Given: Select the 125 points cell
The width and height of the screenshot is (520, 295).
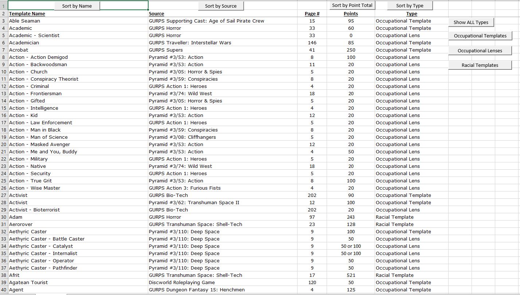Looking at the screenshot, I should (x=351, y=290).
